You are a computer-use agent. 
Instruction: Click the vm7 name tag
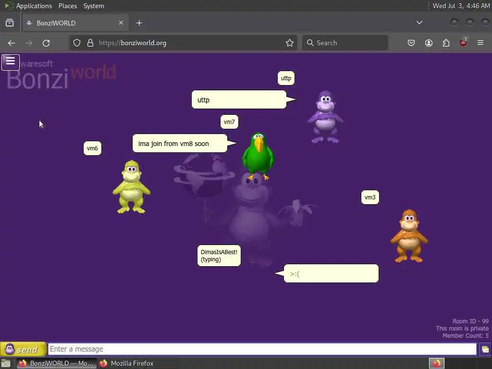[x=229, y=122]
